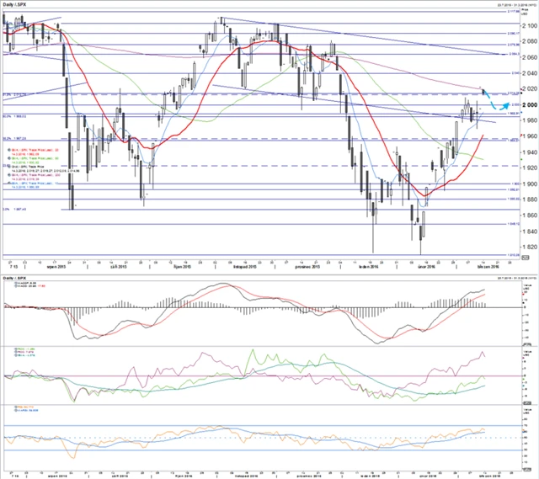Toggle the red 20-period moving average legend icon
Viewport: 539px width, 479px height.
click(x=9, y=150)
